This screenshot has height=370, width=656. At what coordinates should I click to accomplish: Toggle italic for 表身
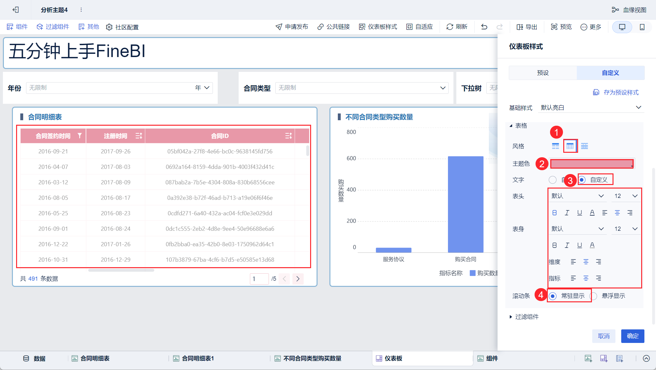(x=567, y=245)
